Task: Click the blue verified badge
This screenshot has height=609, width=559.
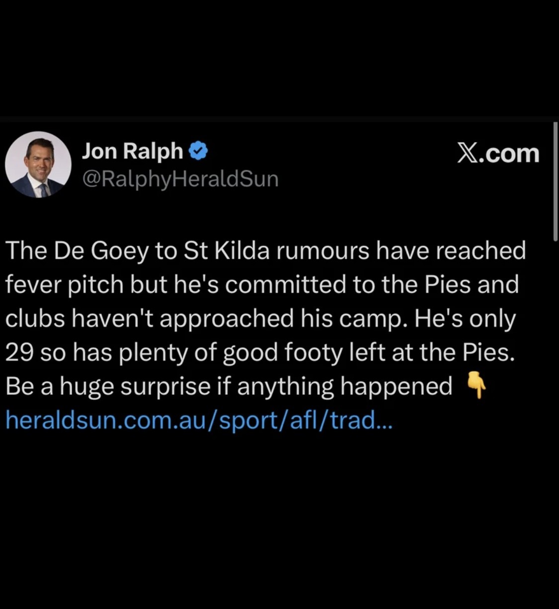Action: [x=199, y=151]
